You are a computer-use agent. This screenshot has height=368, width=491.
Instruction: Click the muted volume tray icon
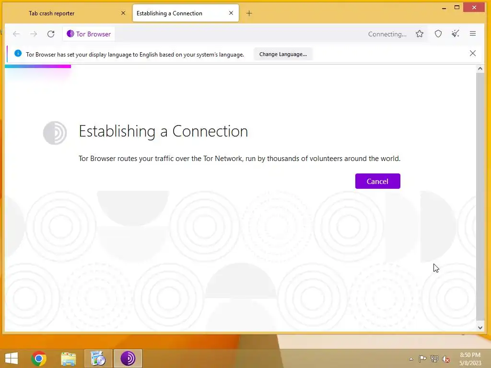446,359
